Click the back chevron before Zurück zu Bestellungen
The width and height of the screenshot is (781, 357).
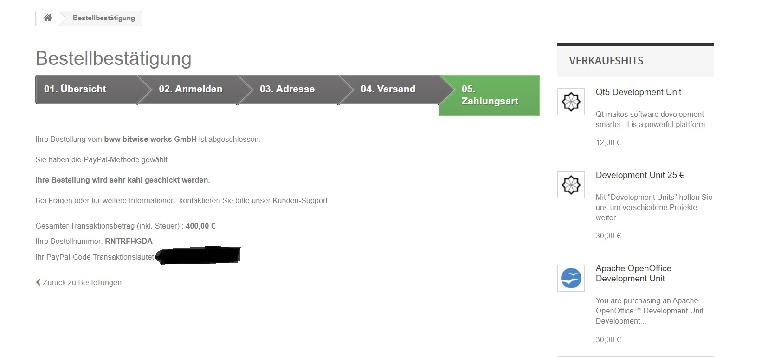(38, 282)
